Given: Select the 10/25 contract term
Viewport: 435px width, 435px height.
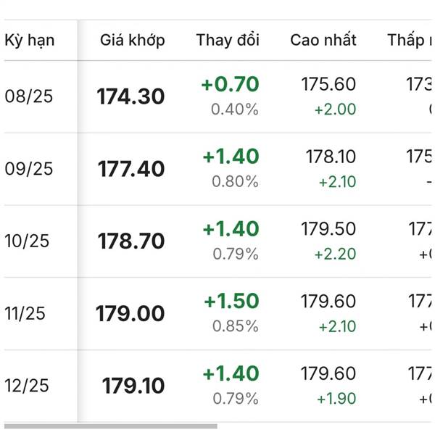Looking at the screenshot, I should (x=27, y=241).
